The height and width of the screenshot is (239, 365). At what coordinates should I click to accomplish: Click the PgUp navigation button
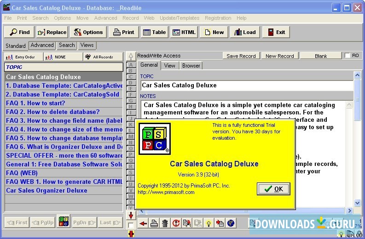pos(43,223)
